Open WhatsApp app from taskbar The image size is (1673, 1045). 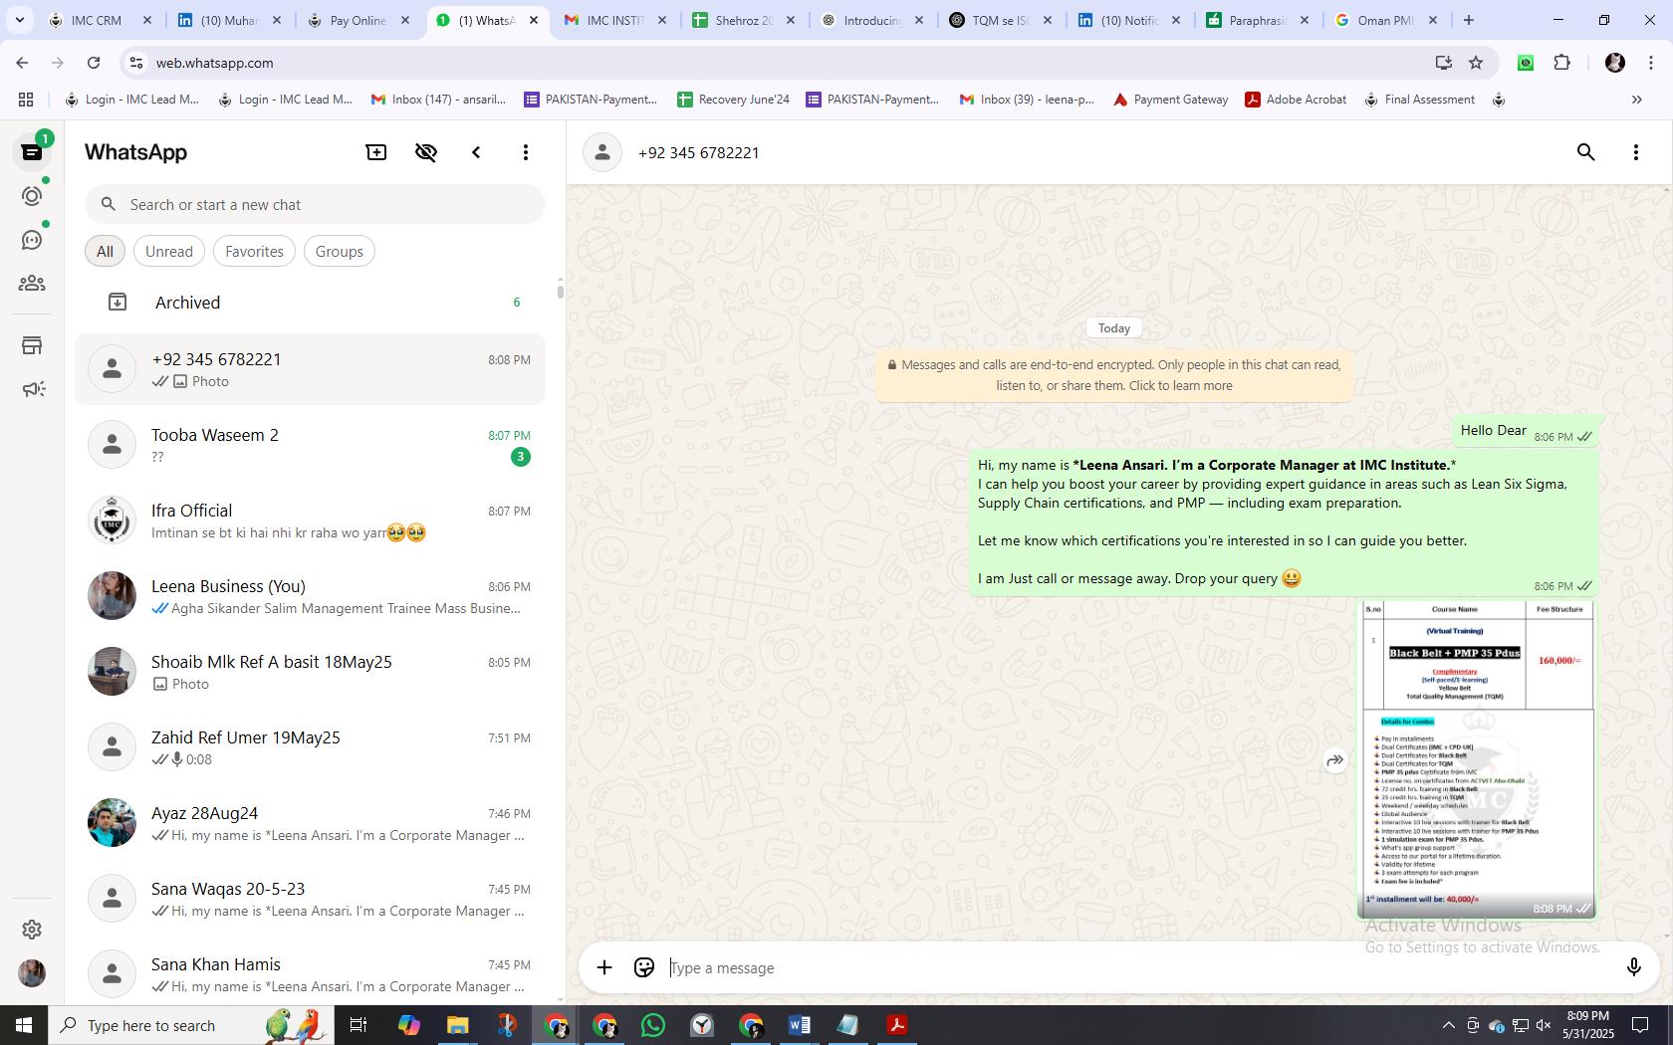click(653, 1025)
